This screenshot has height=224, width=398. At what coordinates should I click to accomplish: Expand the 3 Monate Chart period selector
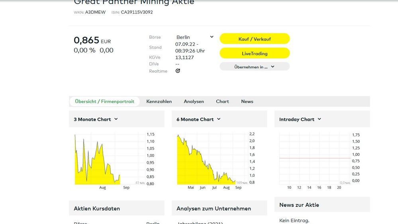[x=96, y=119]
